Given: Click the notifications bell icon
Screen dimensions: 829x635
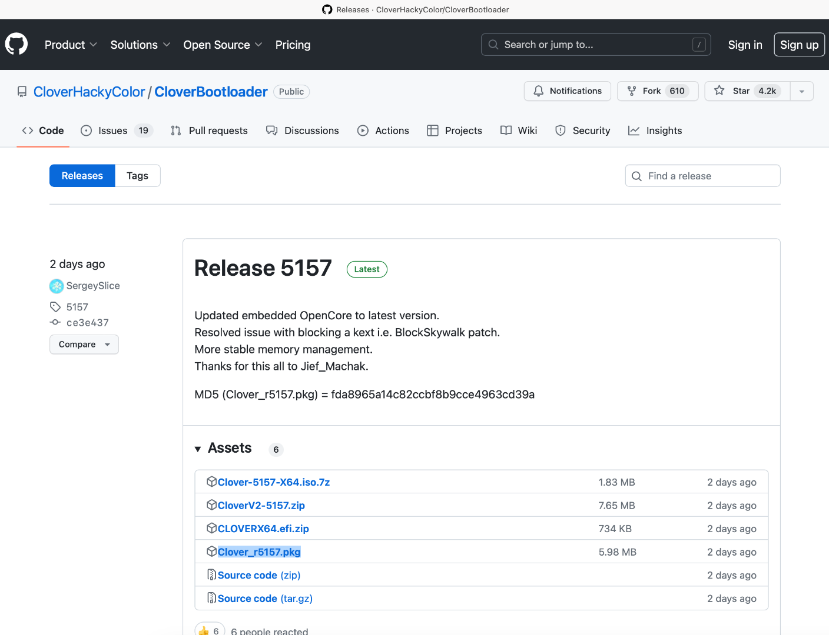Looking at the screenshot, I should pos(538,91).
